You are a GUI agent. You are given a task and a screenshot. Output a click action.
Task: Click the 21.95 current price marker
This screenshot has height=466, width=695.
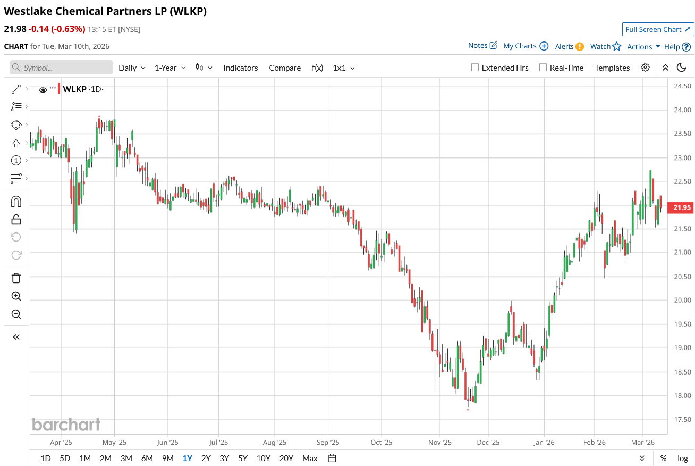(x=681, y=207)
